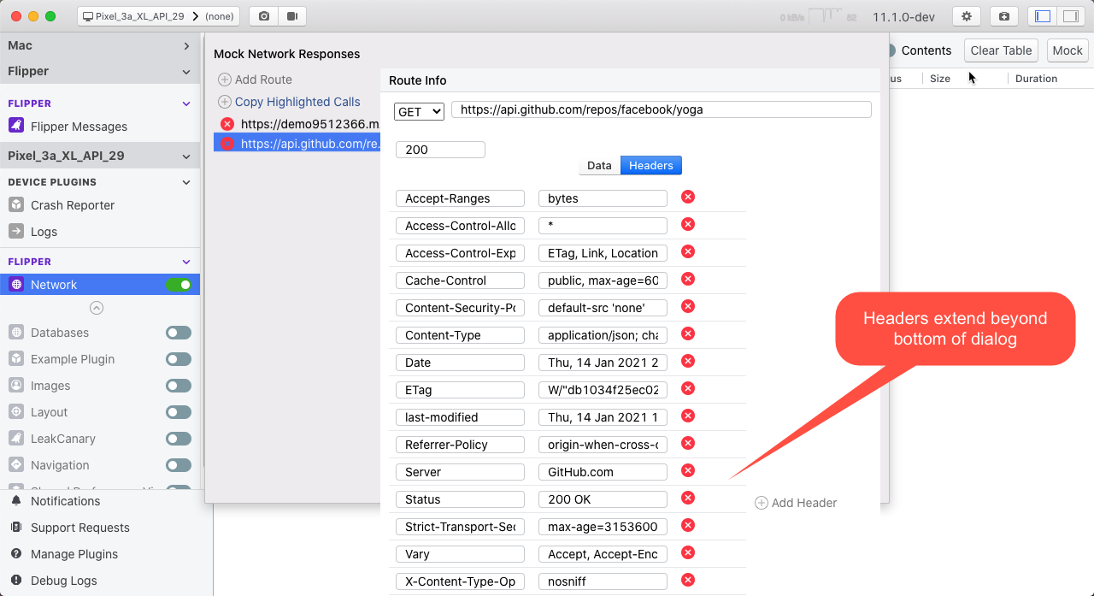This screenshot has height=596, width=1094.
Task: Remove the Accept-Ranges header
Action: click(x=688, y=197)
